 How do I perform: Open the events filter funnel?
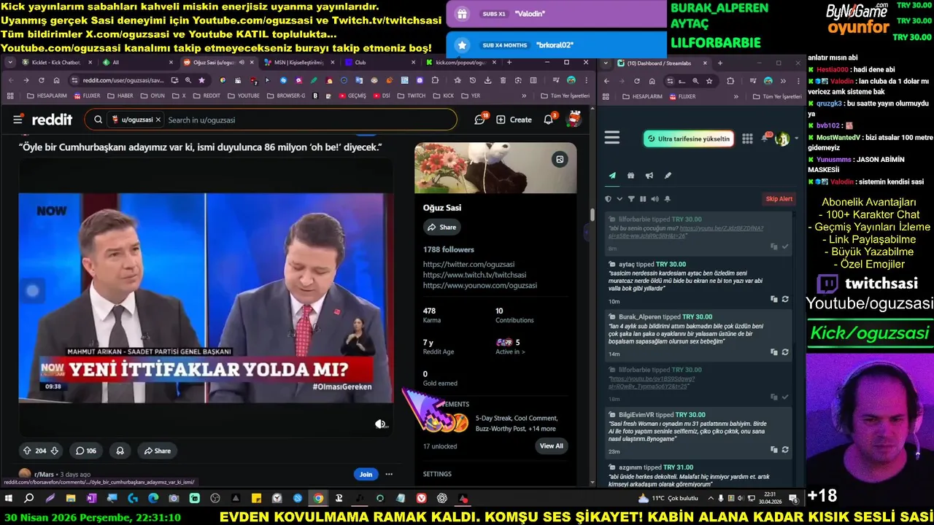[631, 199]
